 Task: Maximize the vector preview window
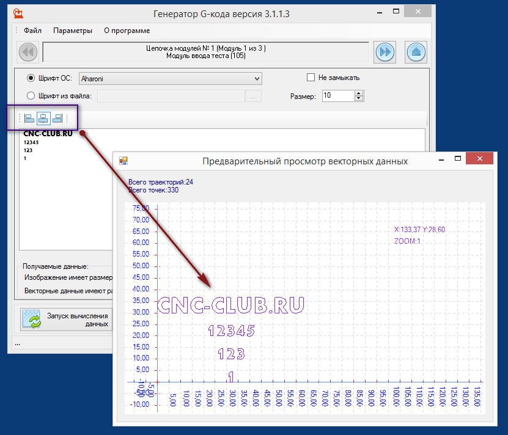tap(458, 158)
